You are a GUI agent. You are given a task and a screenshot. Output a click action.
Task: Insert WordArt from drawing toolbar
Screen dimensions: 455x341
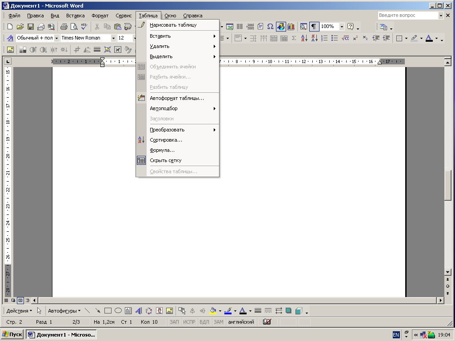[x=139, y=311]
